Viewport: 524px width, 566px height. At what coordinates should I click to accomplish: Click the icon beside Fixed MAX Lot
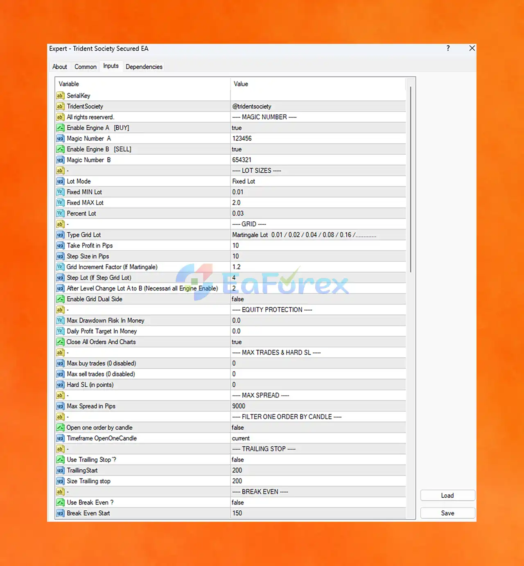60,203
